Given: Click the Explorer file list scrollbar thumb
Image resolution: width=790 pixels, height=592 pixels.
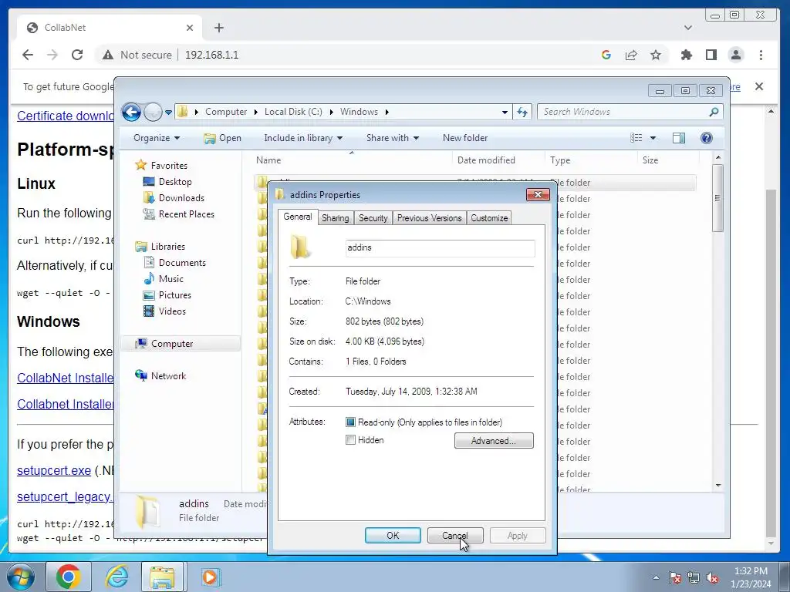Looking at the screenshot, I should coord(717,198).
